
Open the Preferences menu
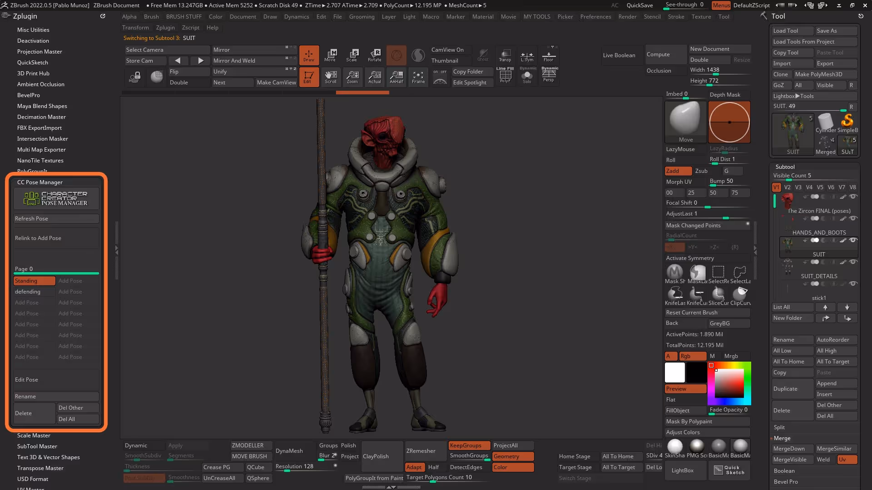click(x=596, y=17)
